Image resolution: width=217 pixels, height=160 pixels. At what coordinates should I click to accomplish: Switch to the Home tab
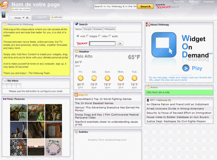tap(18, 18)
